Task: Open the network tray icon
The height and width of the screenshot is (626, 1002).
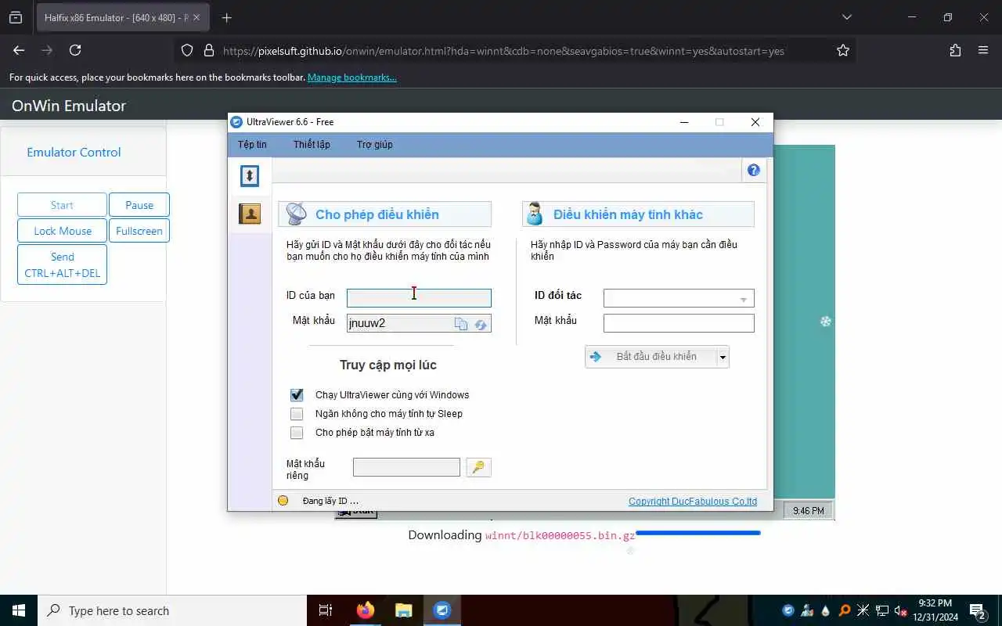Action: tap(882, 610)
